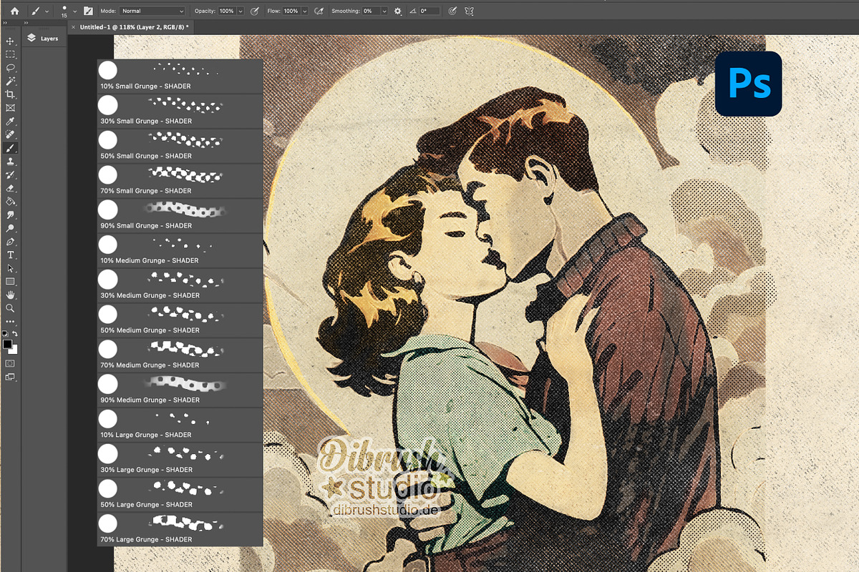Select the Eraser tool
859x572 pixels.
point(10,188)
